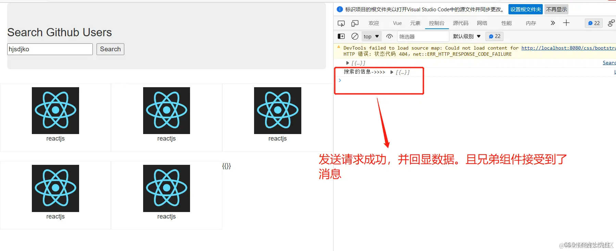Focus the 筛选器 filter input
The height and width of the screenshot is (251, 616).
tap(423, 36)
